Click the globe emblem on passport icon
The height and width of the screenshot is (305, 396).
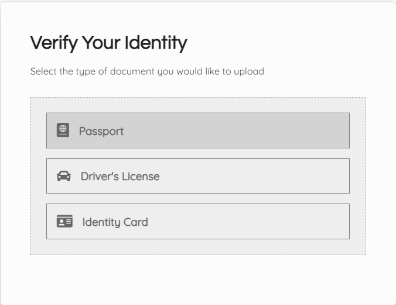[x=63, y=128]
